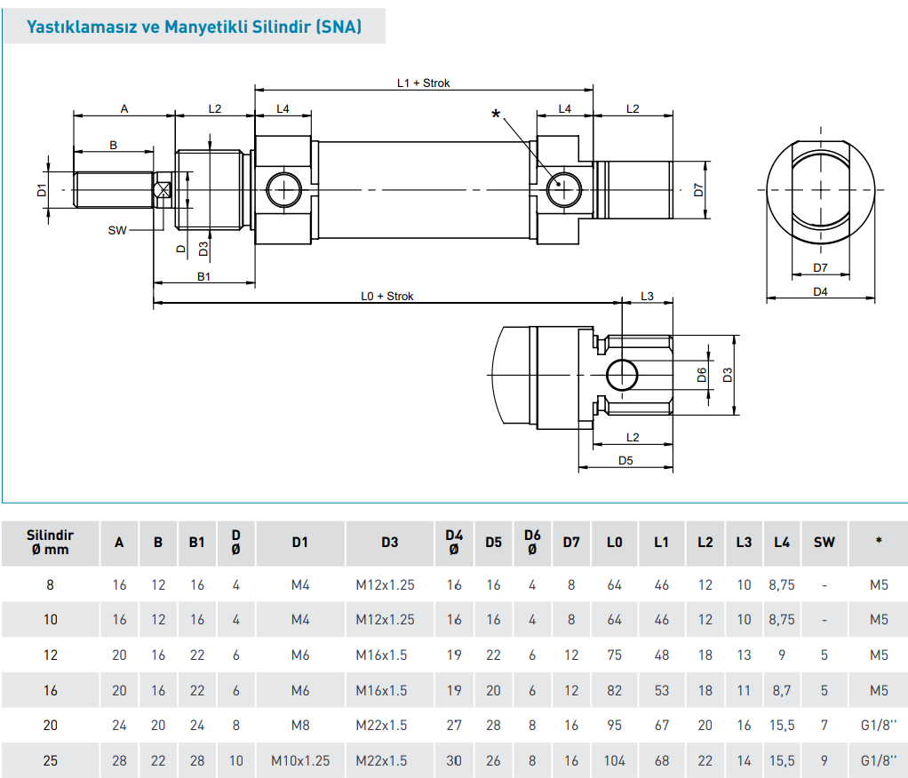Click the title 'Yastıklamasız ve Manyetikli Silindir (SNA)'
Image resolution: width=908 pixels, height=778 pixels.
tap(194, 27)
